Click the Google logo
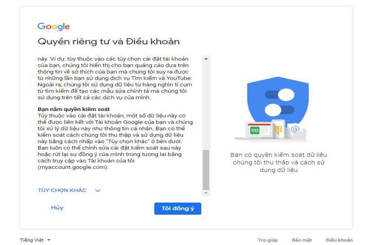 pos(54,26)
